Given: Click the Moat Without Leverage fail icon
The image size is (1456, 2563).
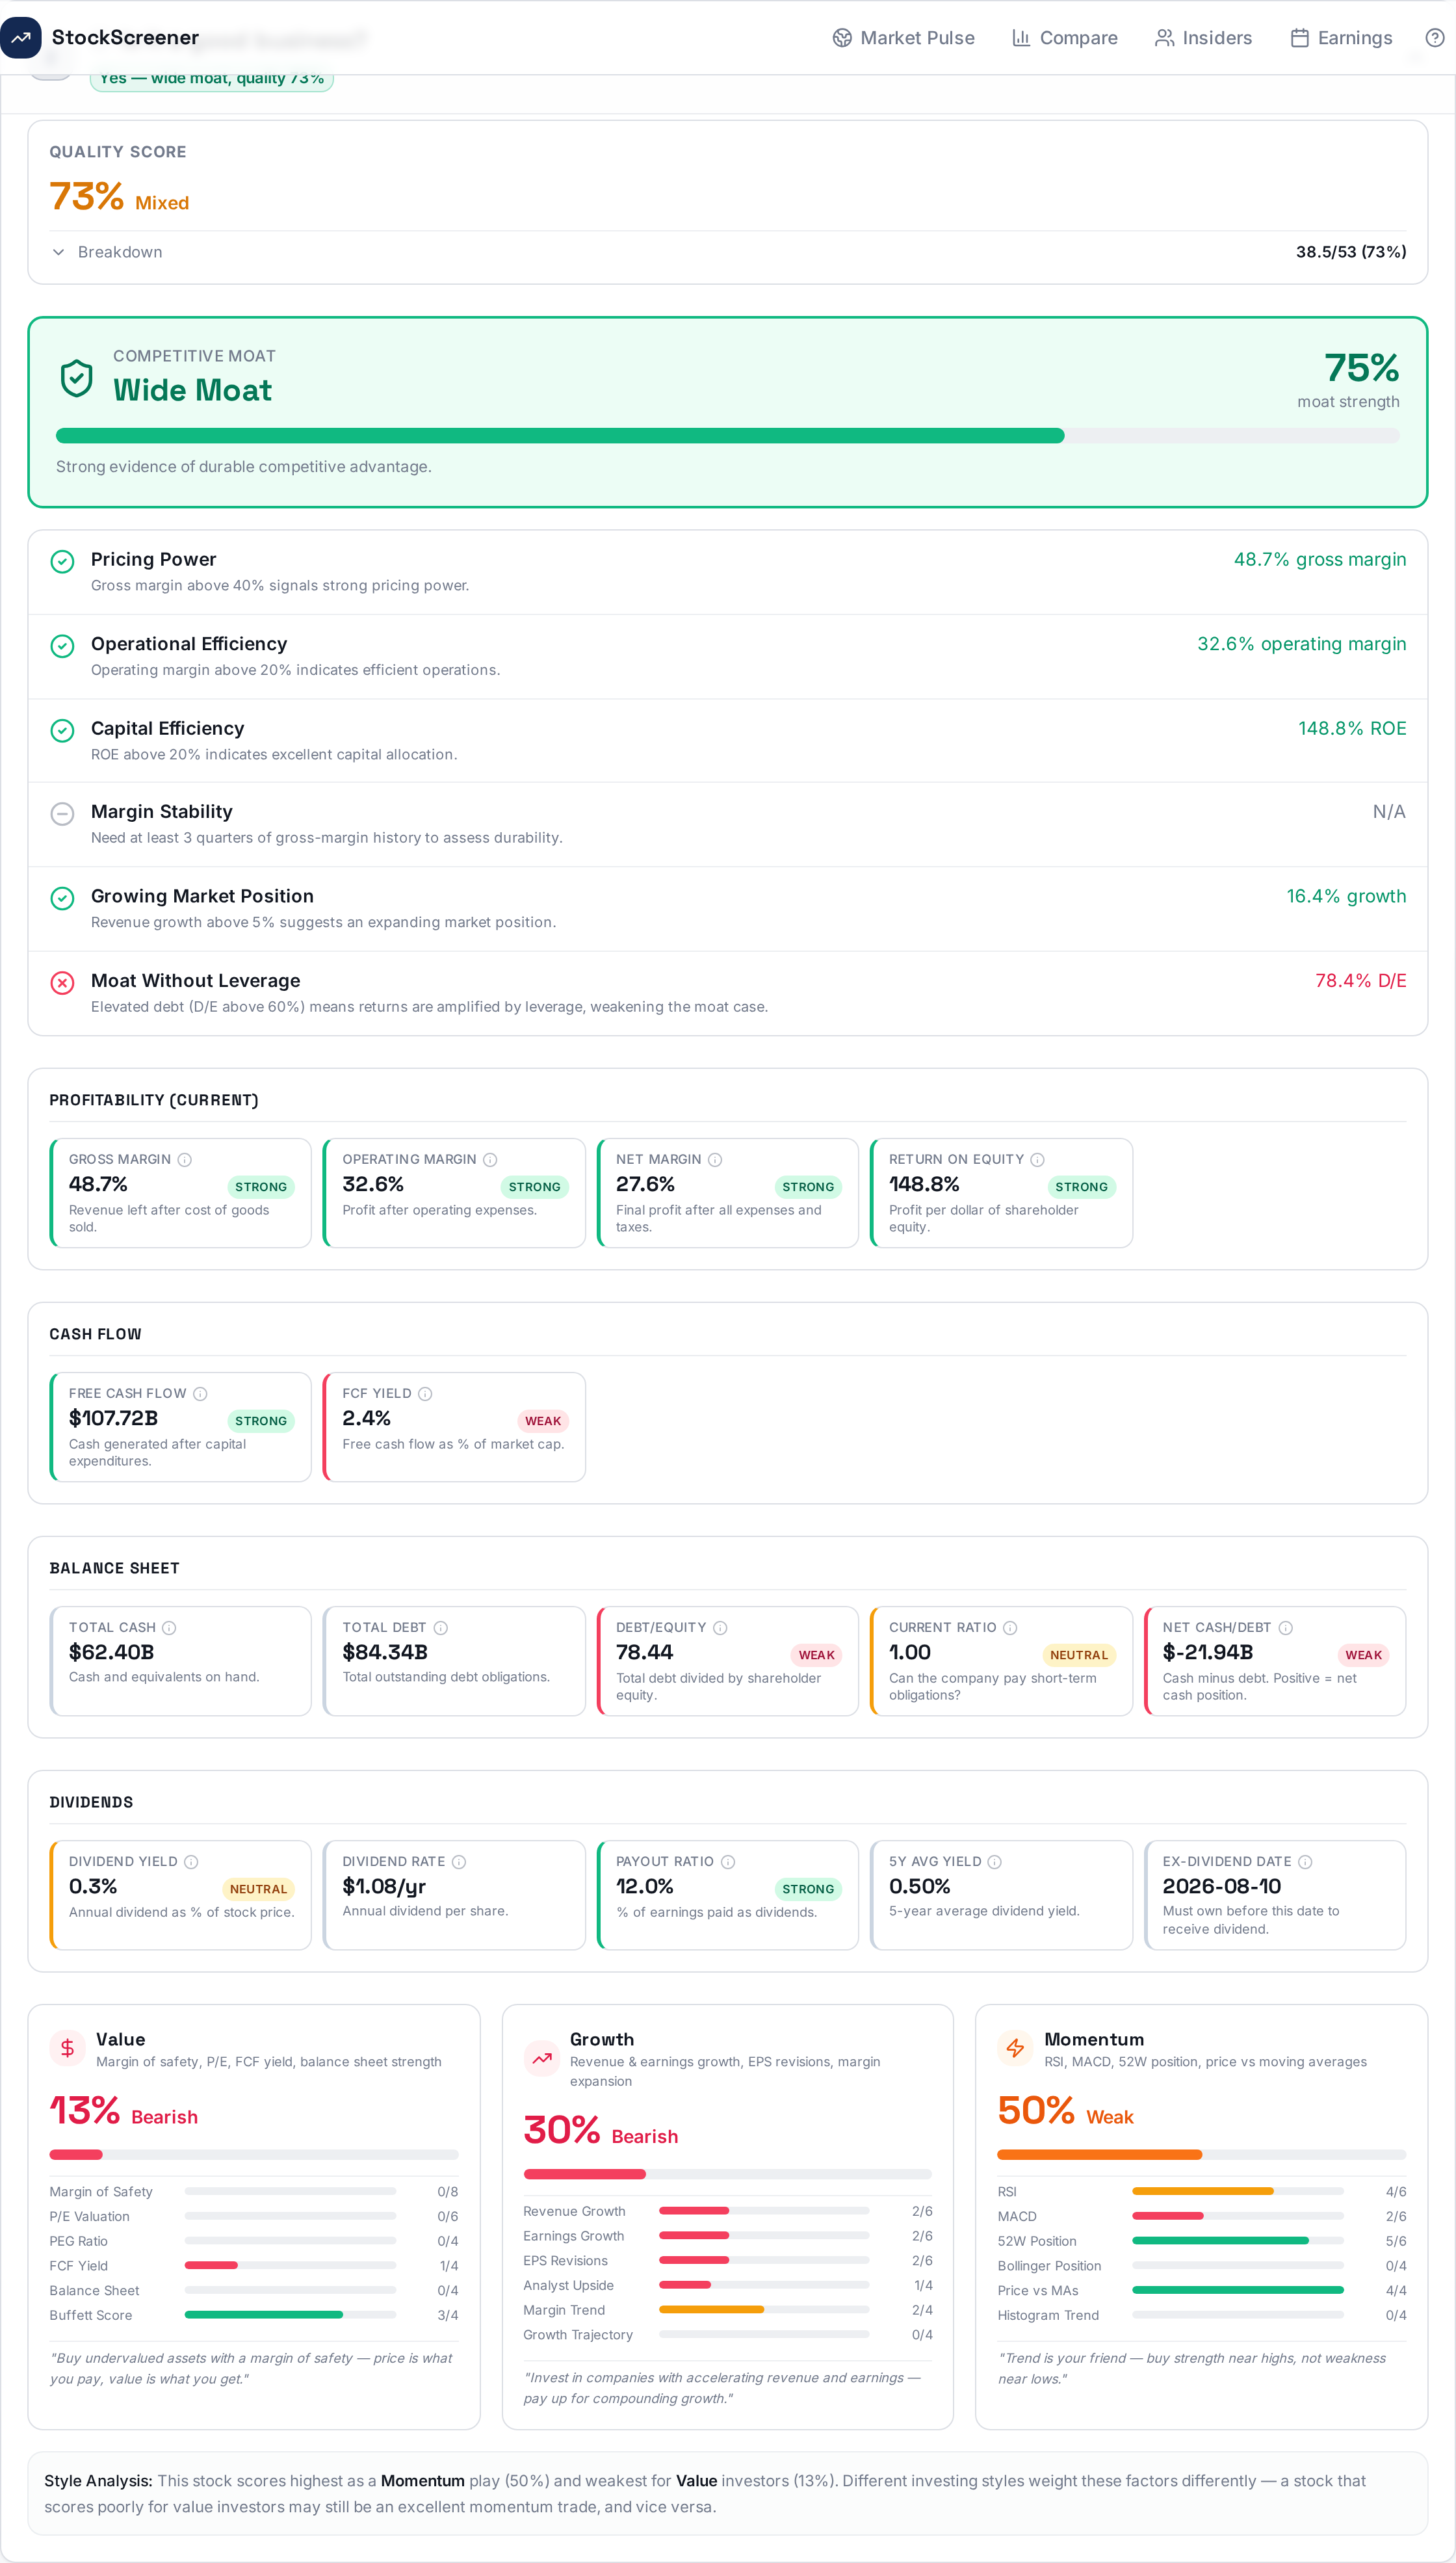Looking at the screenshot, I should click(x=62, y=983).
